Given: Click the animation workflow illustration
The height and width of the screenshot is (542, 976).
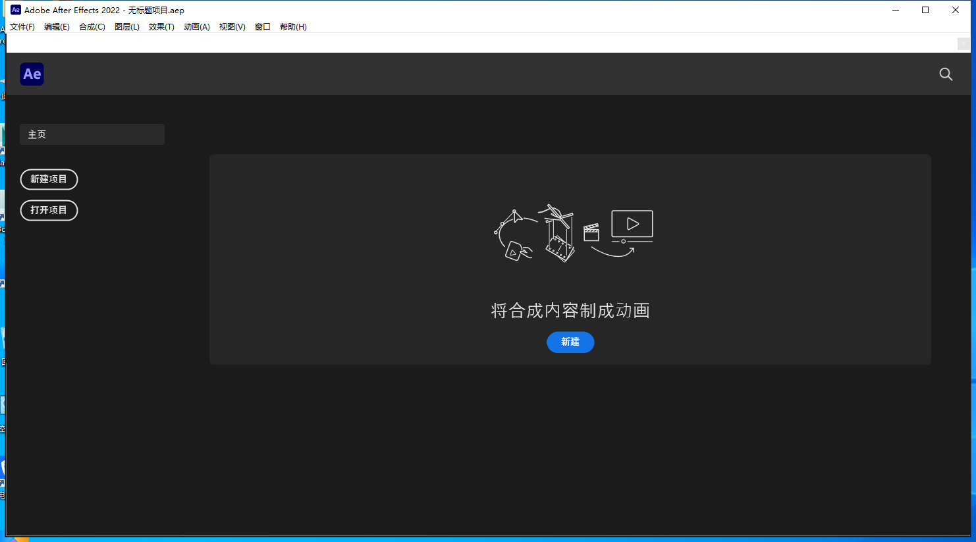Looking at the screenshot, I should (572, 234).
